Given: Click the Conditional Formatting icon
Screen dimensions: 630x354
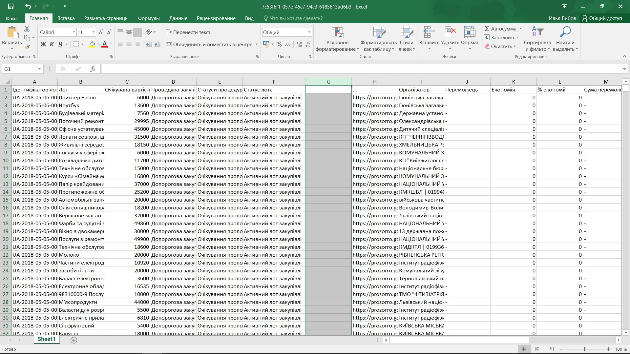Looking at the screenshot, I should [x=337, y=33].
